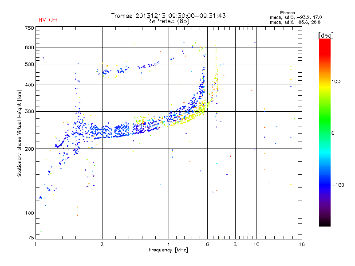Click the 'Frequency [MHz]' axis title
Screen dimensions: 355x266
click(x=168, y=250)
